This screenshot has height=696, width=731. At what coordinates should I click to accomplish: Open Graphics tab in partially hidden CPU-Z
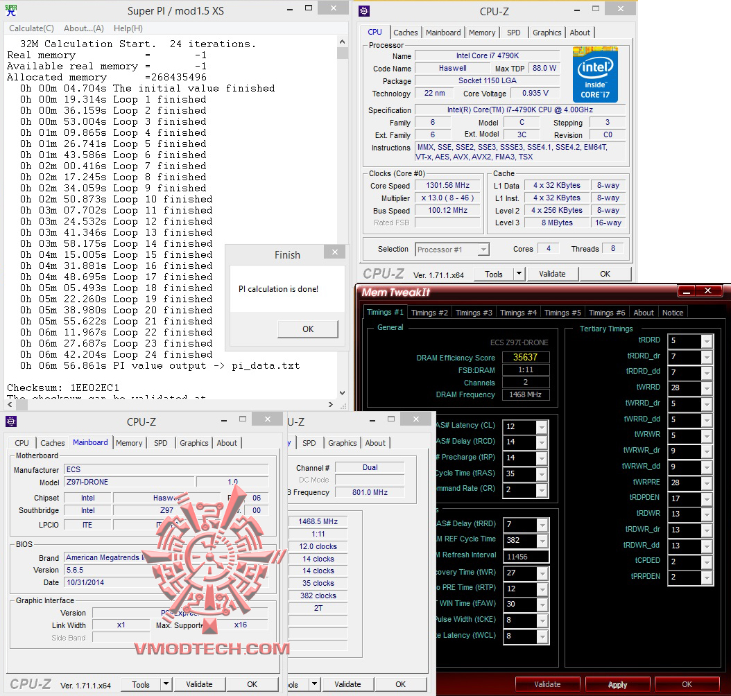[x=342, y=443]
